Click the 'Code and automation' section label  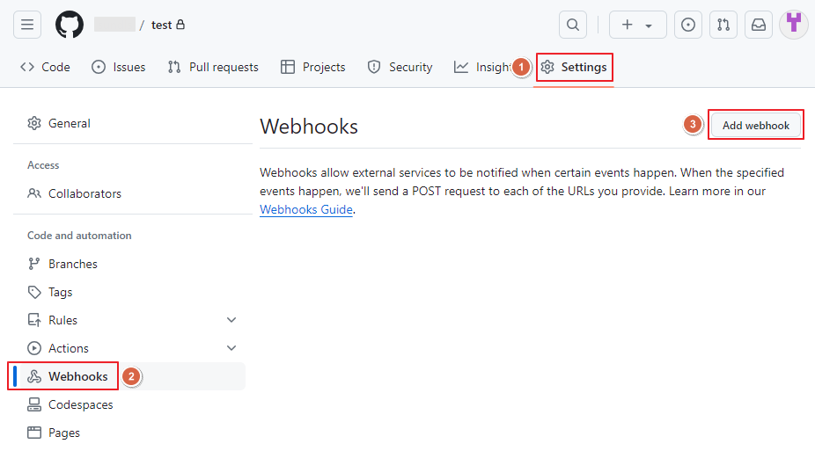point(79,236)
